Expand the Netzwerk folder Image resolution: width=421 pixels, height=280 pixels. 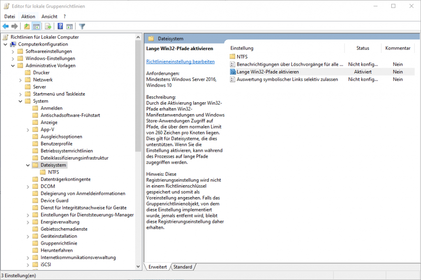pos(21,80)
